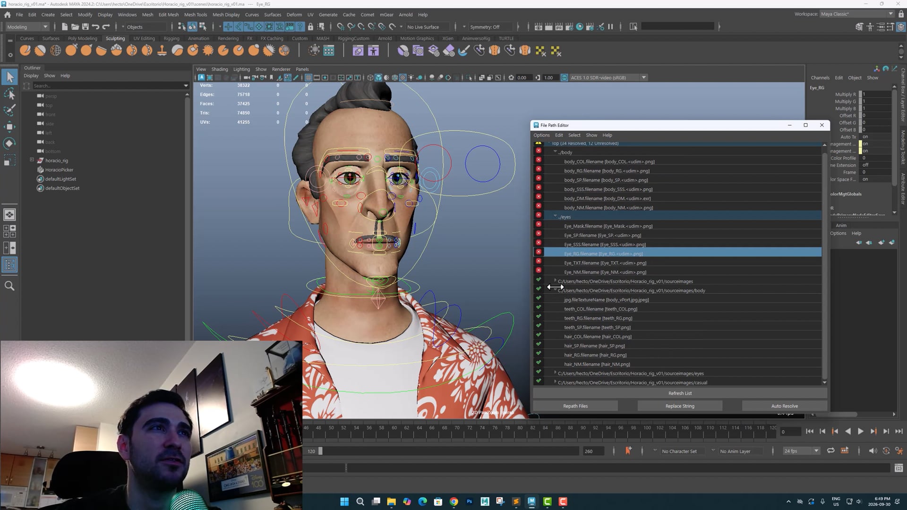Click the Refresh List button
Viewport: 907px width, 510px height.
(x=680, y=393)
